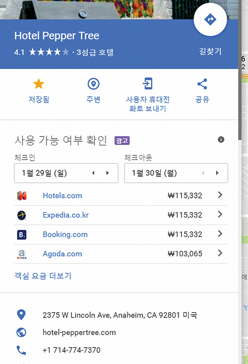
Task: Open the check-in date field 1월 29일
Action: point(66,173)
